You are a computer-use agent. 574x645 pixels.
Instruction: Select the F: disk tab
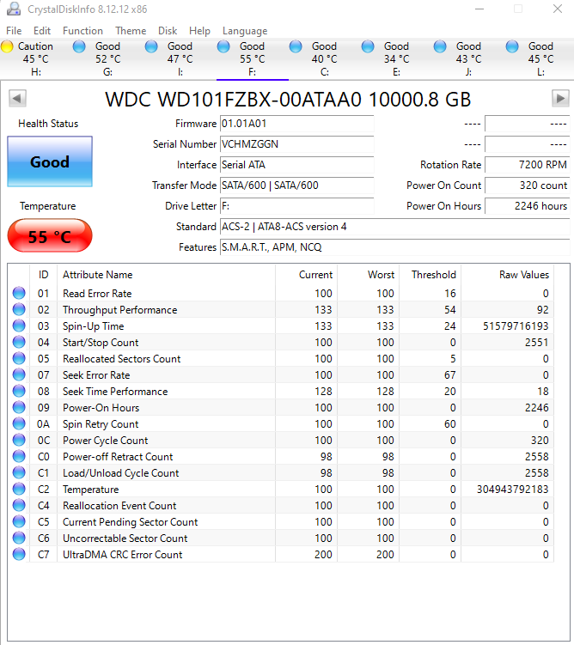253,58
